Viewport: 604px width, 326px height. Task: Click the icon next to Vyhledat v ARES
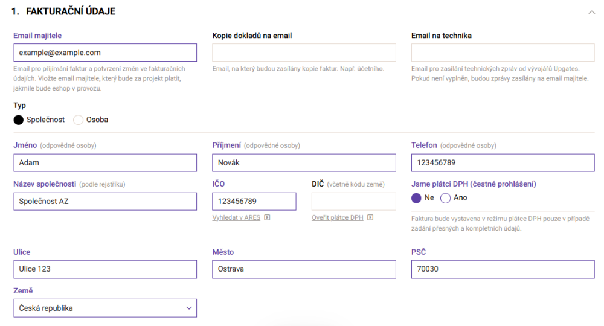pos(268,217)
